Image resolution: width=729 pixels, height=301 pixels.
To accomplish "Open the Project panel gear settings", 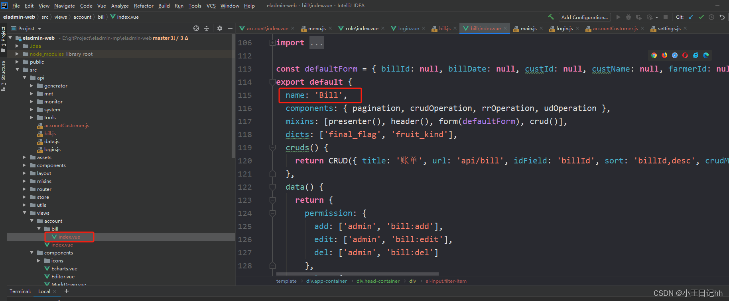I will pyautogui.click(x=220, y=28).
